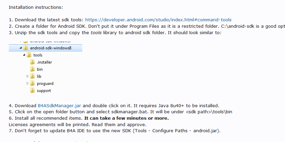Select the tools label in the tree
Image resolution: width=285 pixels, height=142 pixels.
(x=38, y=55)
